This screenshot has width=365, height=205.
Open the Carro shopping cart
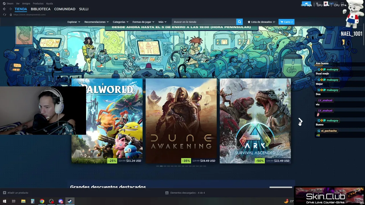tap(286, 22)
